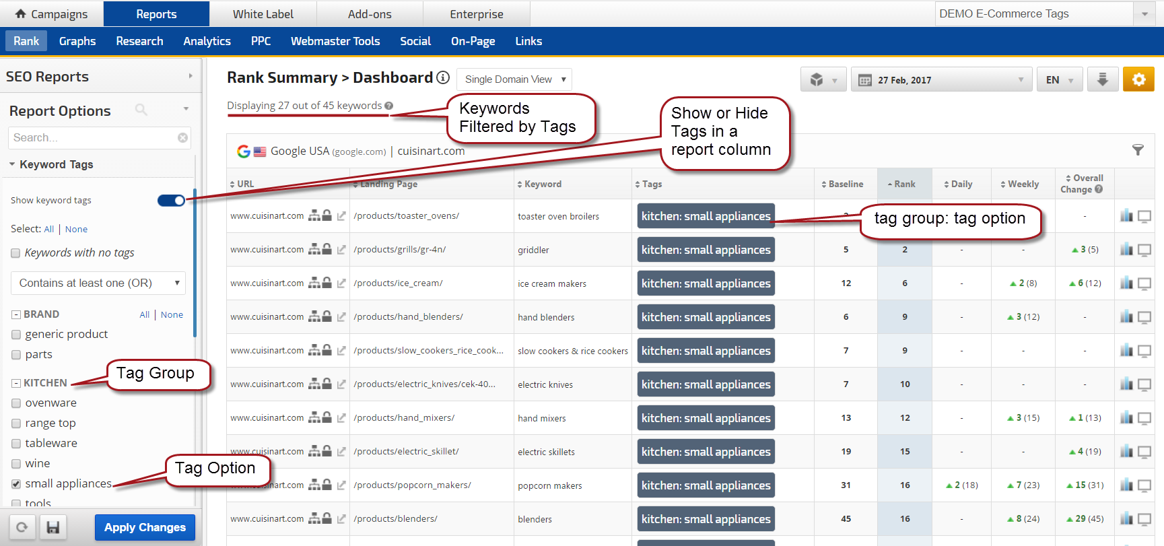This screenshot has width=1164, height=546.
Task: Click the info icon beside Dashboard title
Action: point(443,77)
